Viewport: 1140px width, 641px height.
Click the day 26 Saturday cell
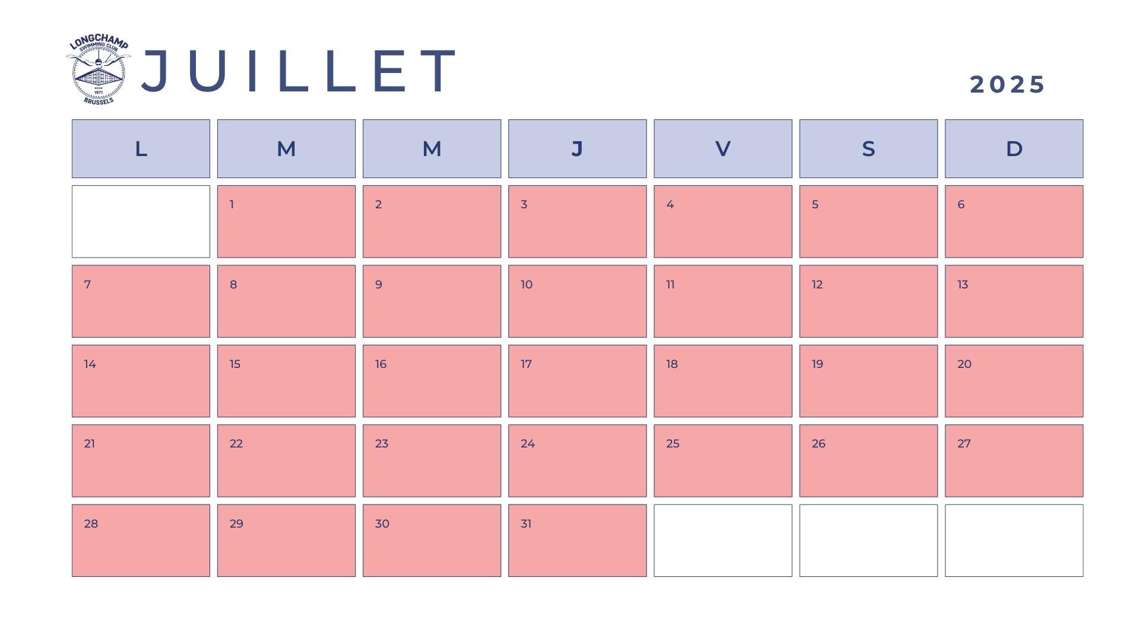click(868, 461)
